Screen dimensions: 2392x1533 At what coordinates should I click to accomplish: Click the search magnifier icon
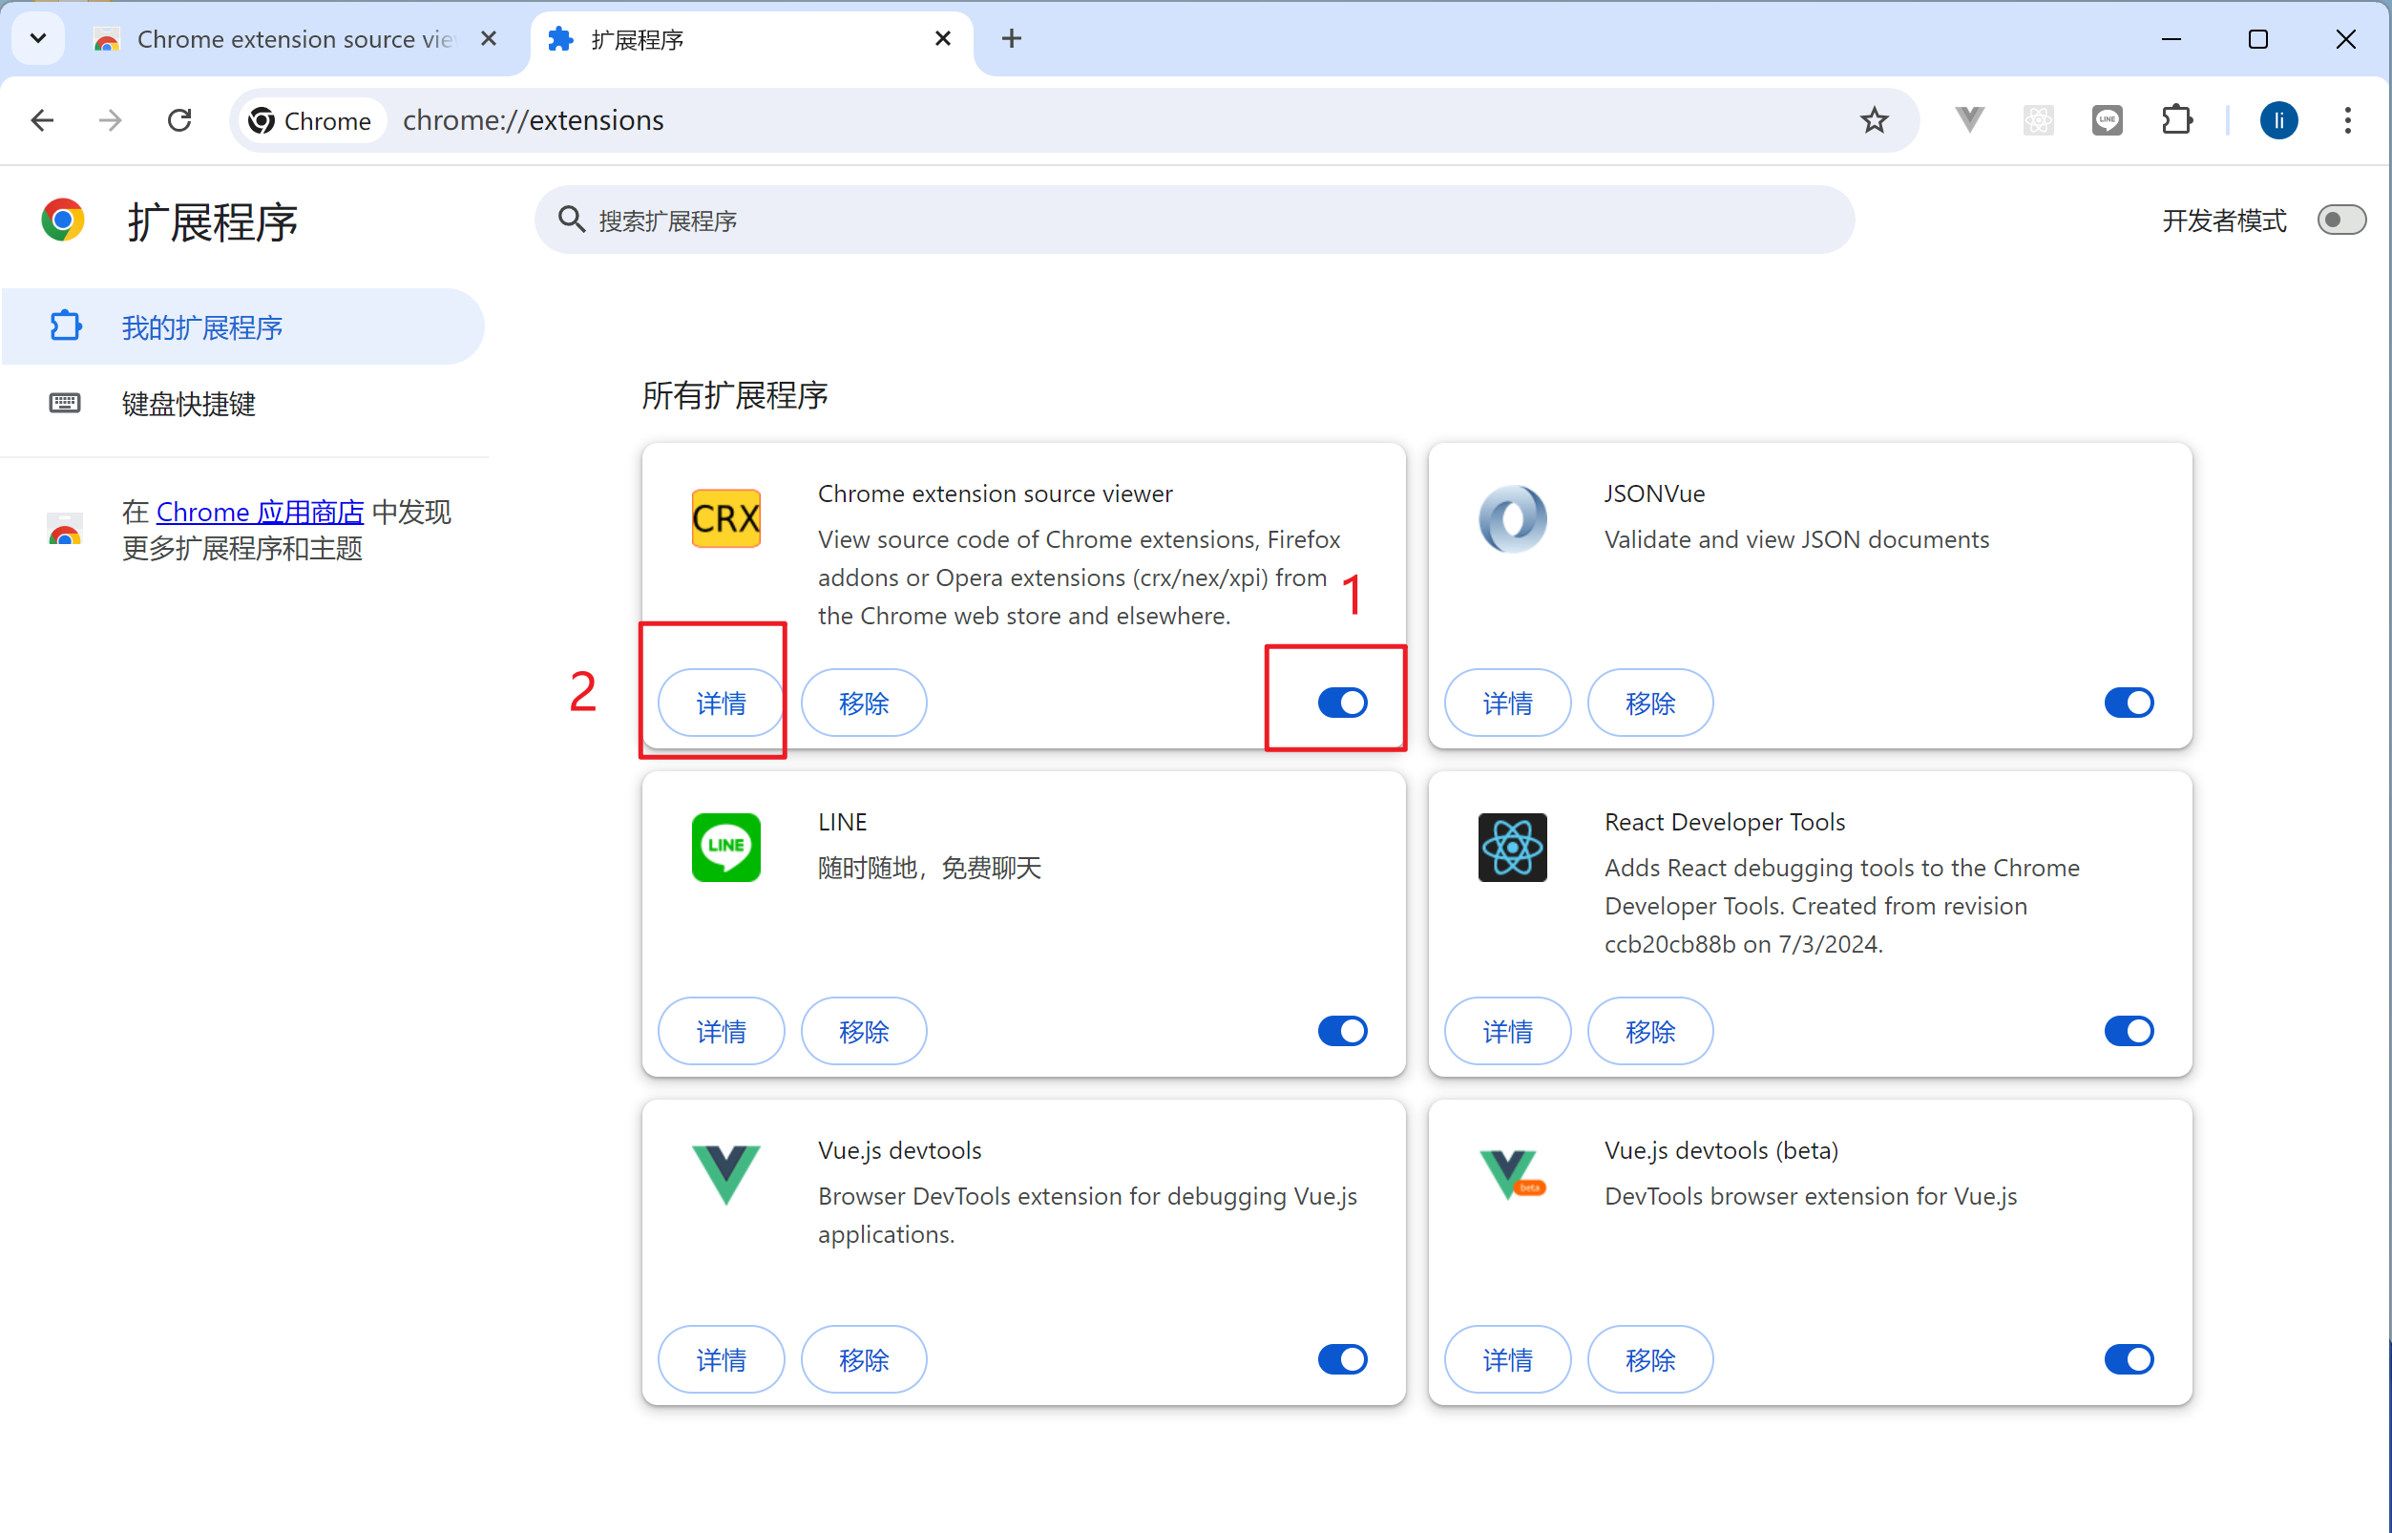(571, 219)
